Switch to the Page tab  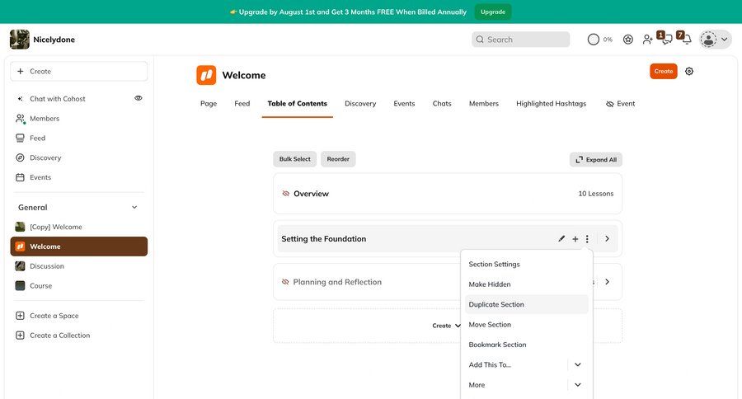tap(209, 103)
